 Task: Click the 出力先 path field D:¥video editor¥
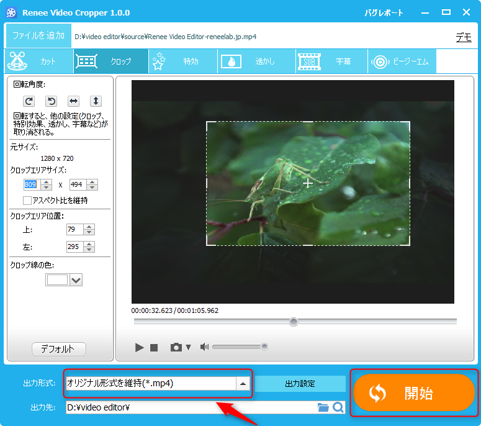coord(191,407)
